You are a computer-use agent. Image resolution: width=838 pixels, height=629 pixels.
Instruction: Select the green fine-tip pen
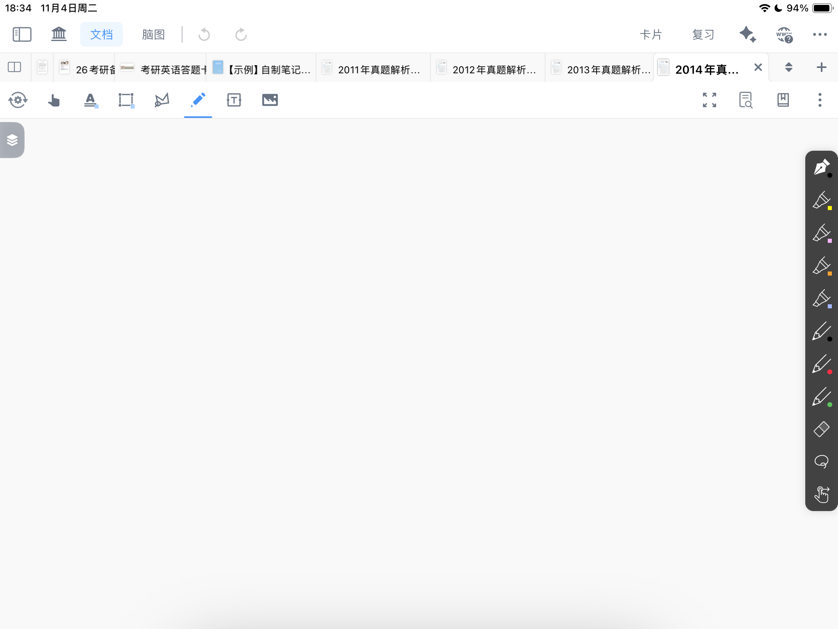[x=821, y=397]
